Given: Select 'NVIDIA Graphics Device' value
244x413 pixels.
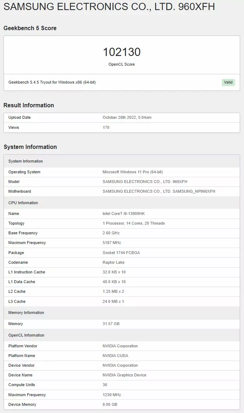Looking at the screenshot, I should pos(124,376).
